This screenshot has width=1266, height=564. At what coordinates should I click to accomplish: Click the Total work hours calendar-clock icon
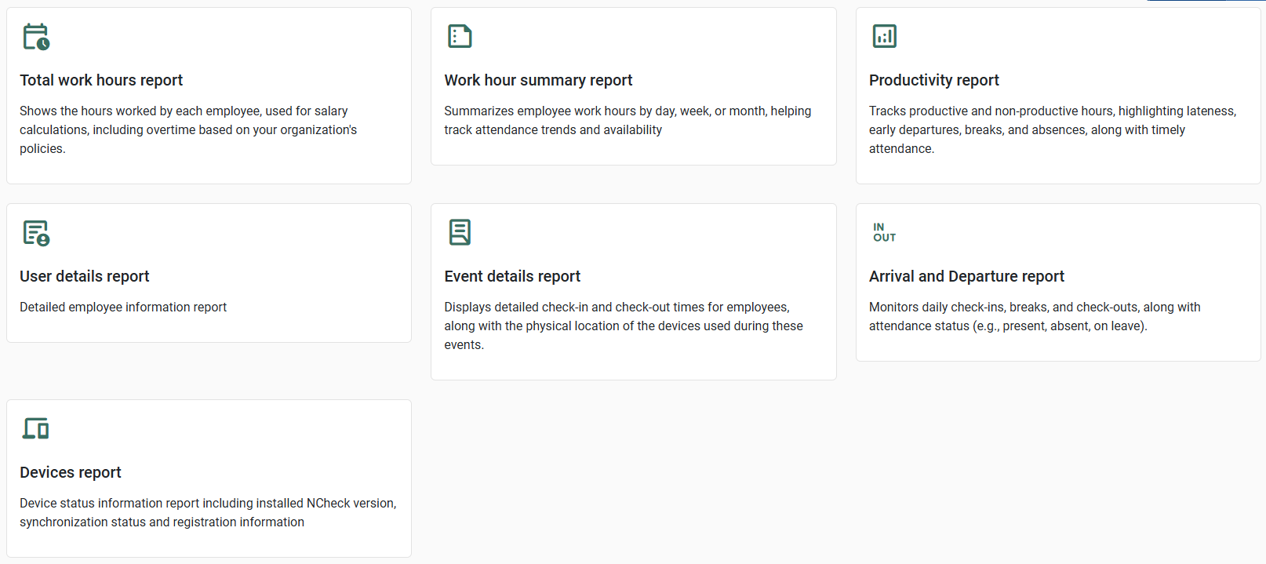(x=36, y=37)
